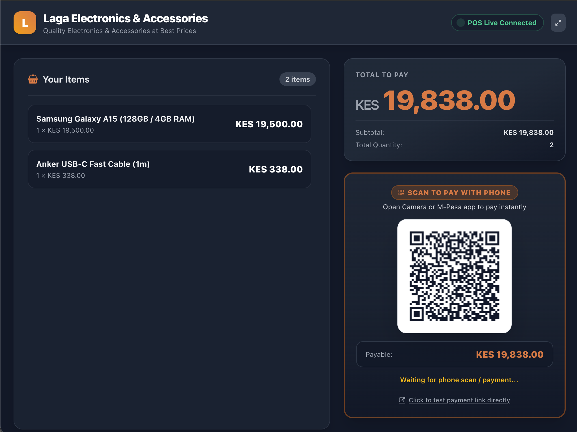Click the POS Live Connected status pill
The height and width of the screenshot is (432, 577).
pos(497,23)
